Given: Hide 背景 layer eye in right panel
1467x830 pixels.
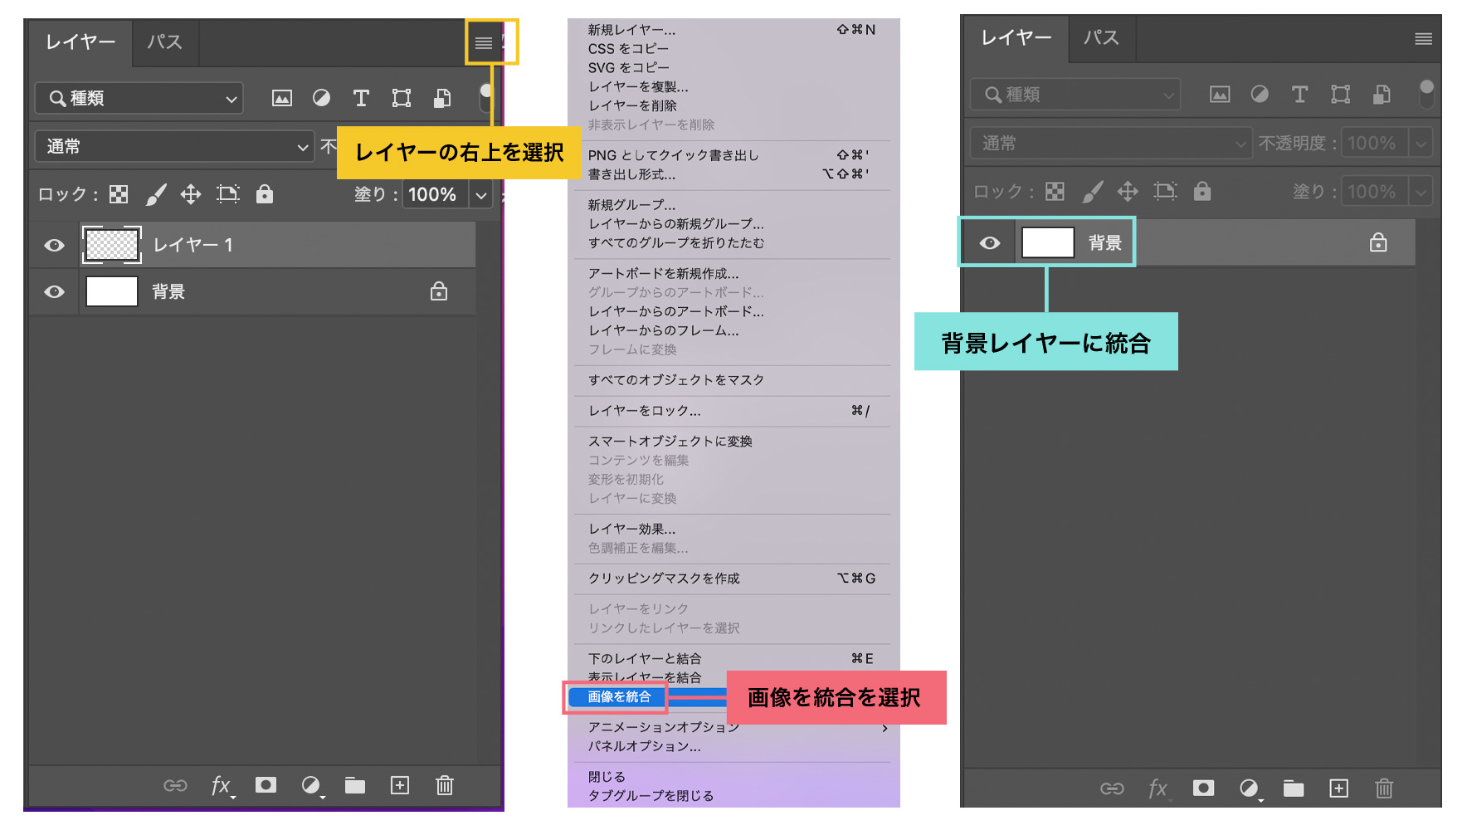Looking at the screenshot, I should (x=989, y=242).
